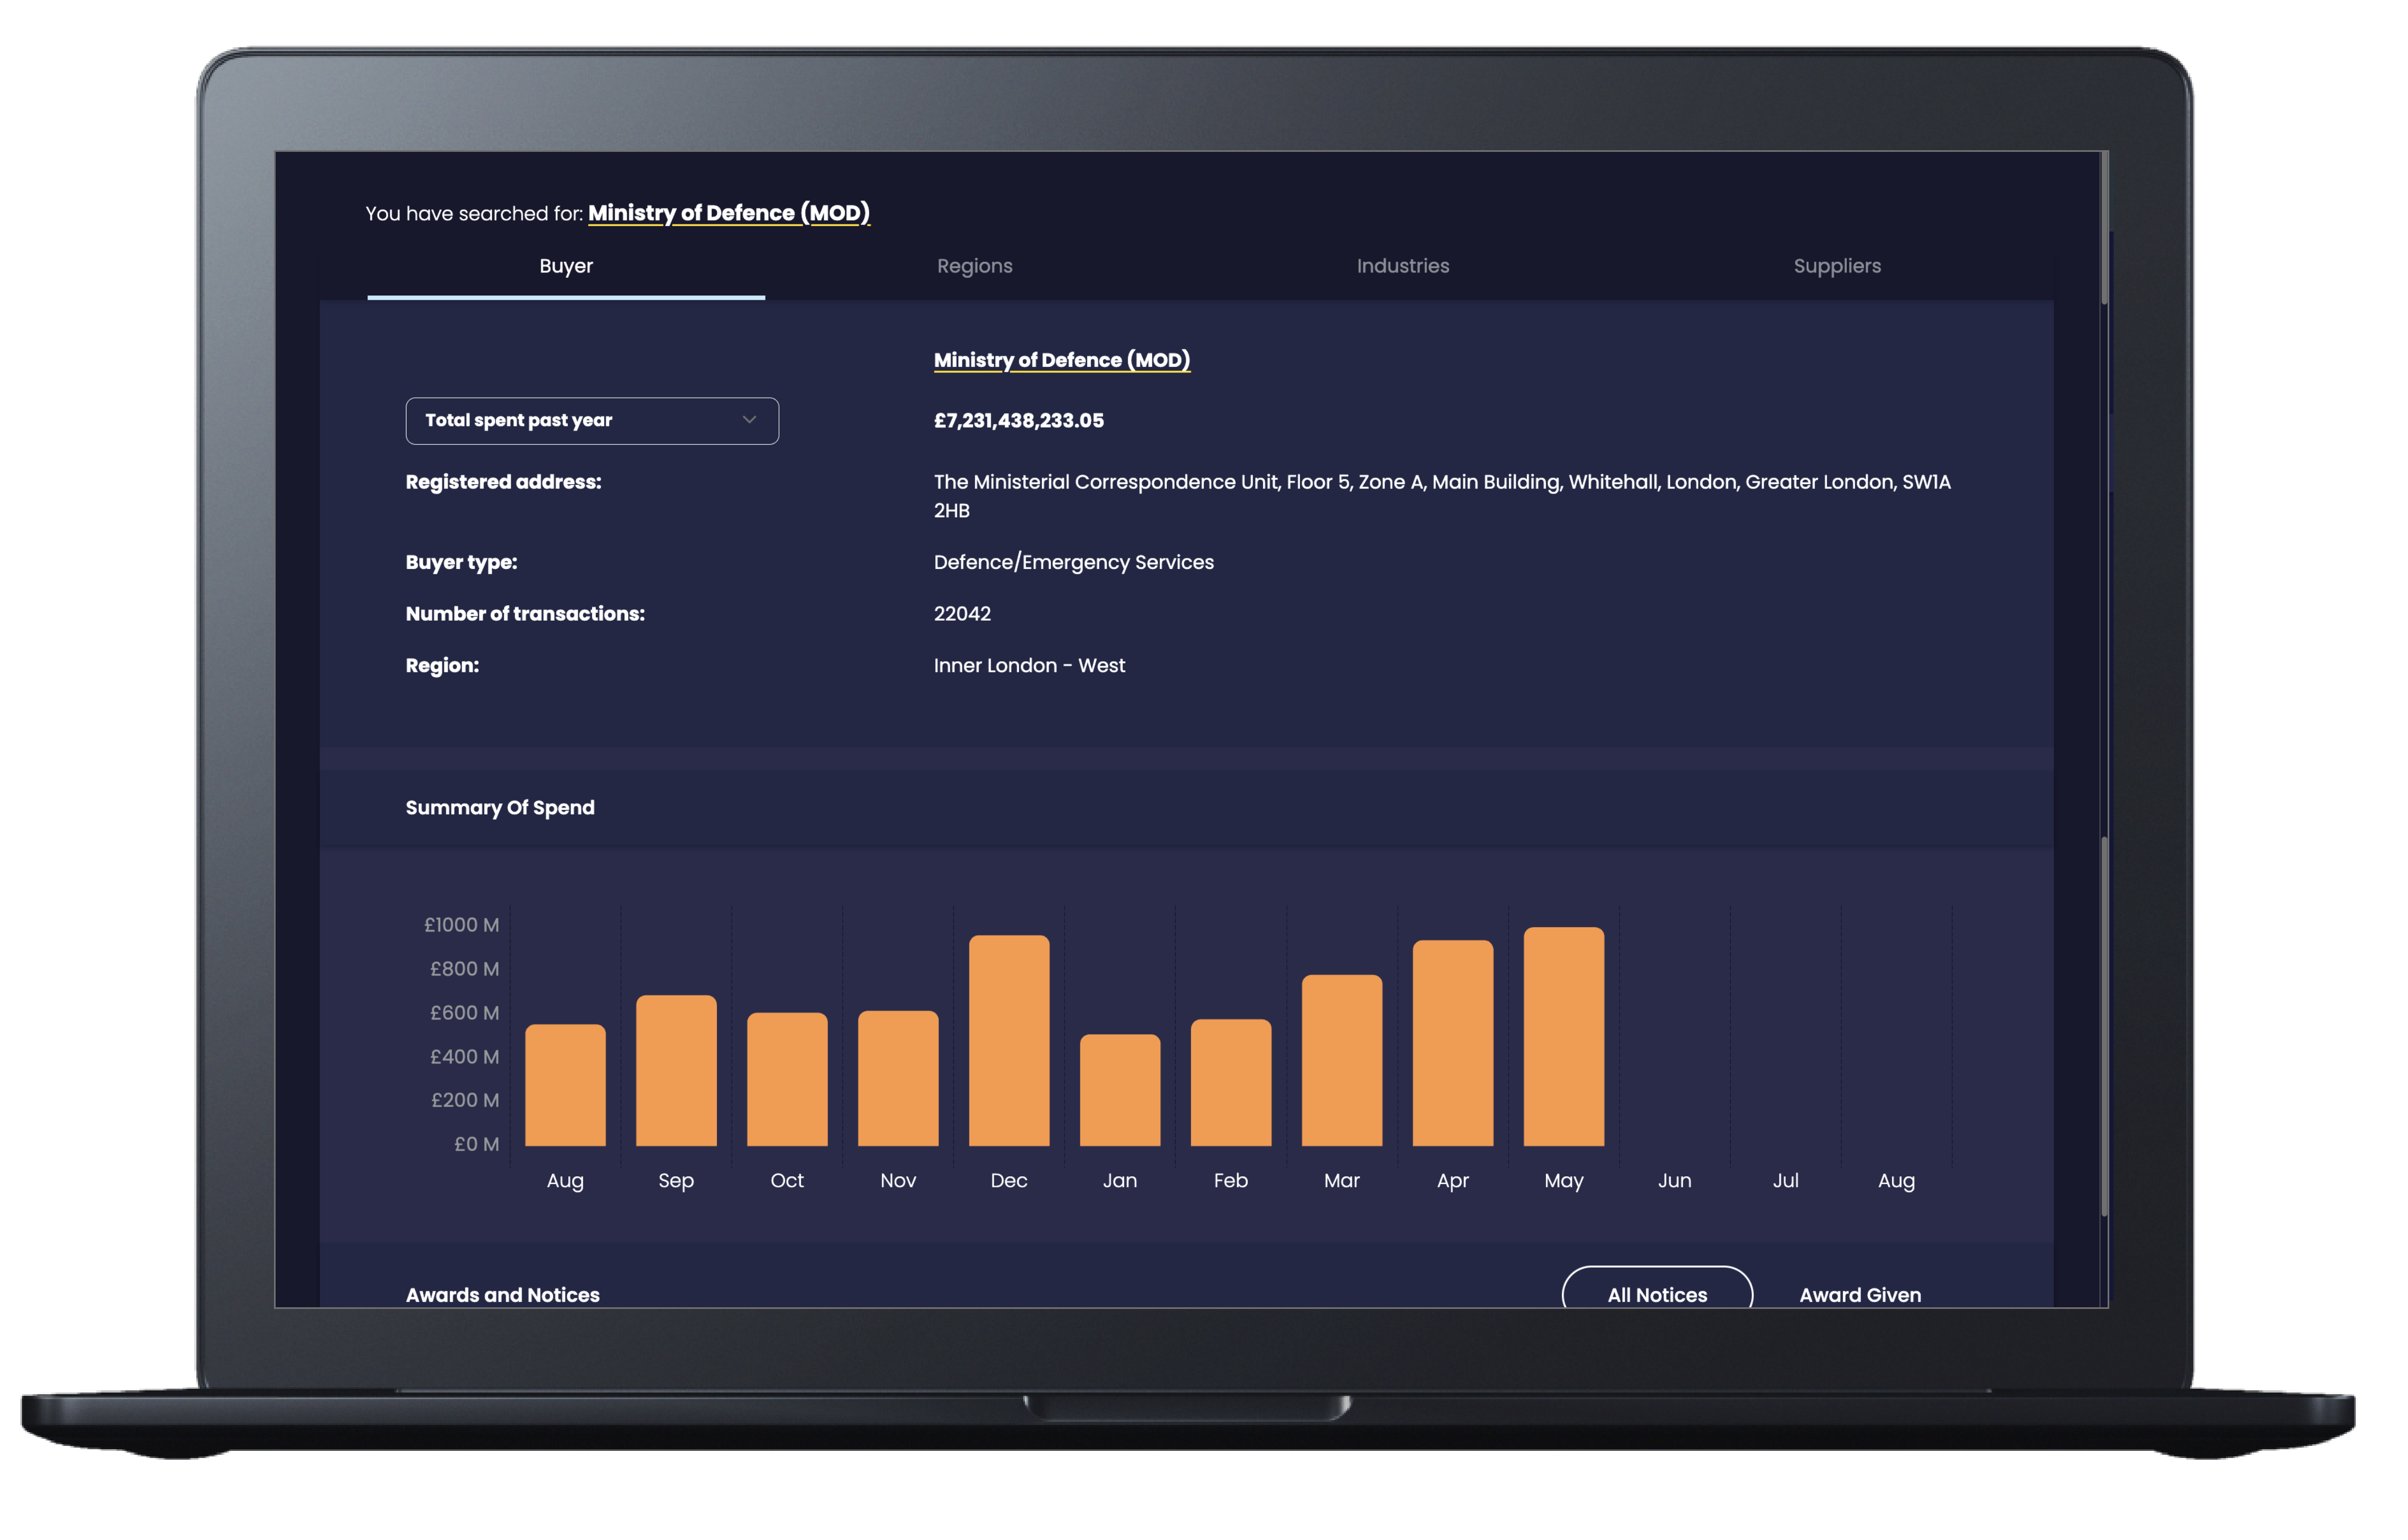Screen dimensions: 2408x1540
Task: Click 'Defence/Emergency Services' buyer type text
Action: click(1073, 562)
